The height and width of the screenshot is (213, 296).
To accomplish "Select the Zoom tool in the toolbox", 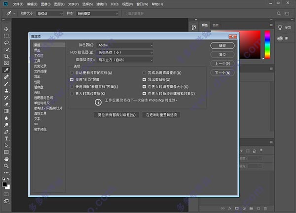I will tap(6, 166).
